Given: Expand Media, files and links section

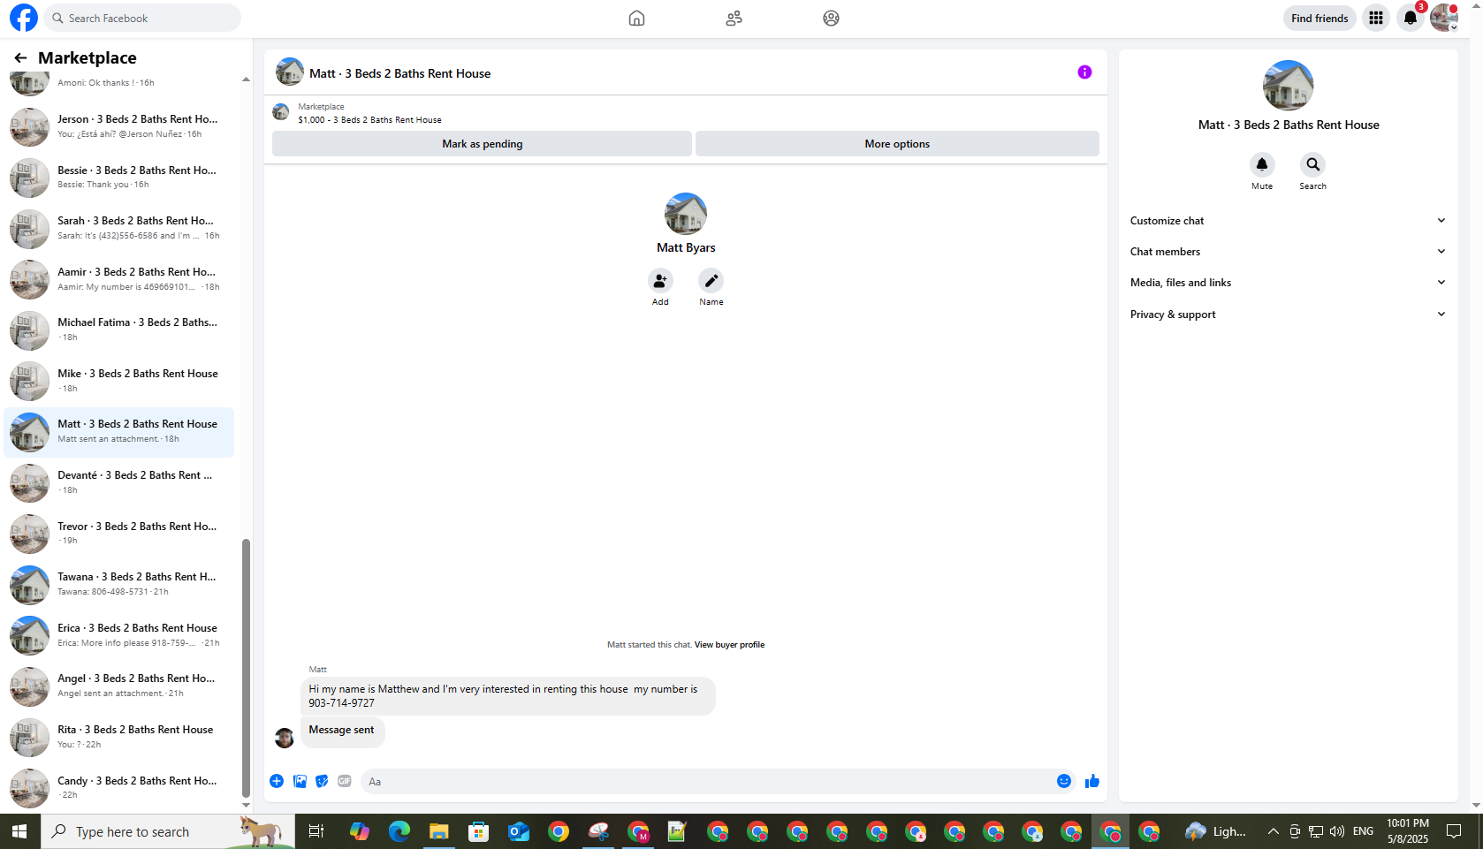Looking at the screenshot, I should pyautogui.click(x=1288, y=283).
